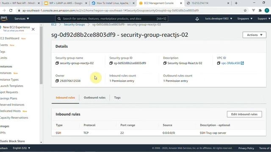Viewport: 271px width, 152px height.
Task: Click the browser address bar URL
Action: click(x=111, y=11)
